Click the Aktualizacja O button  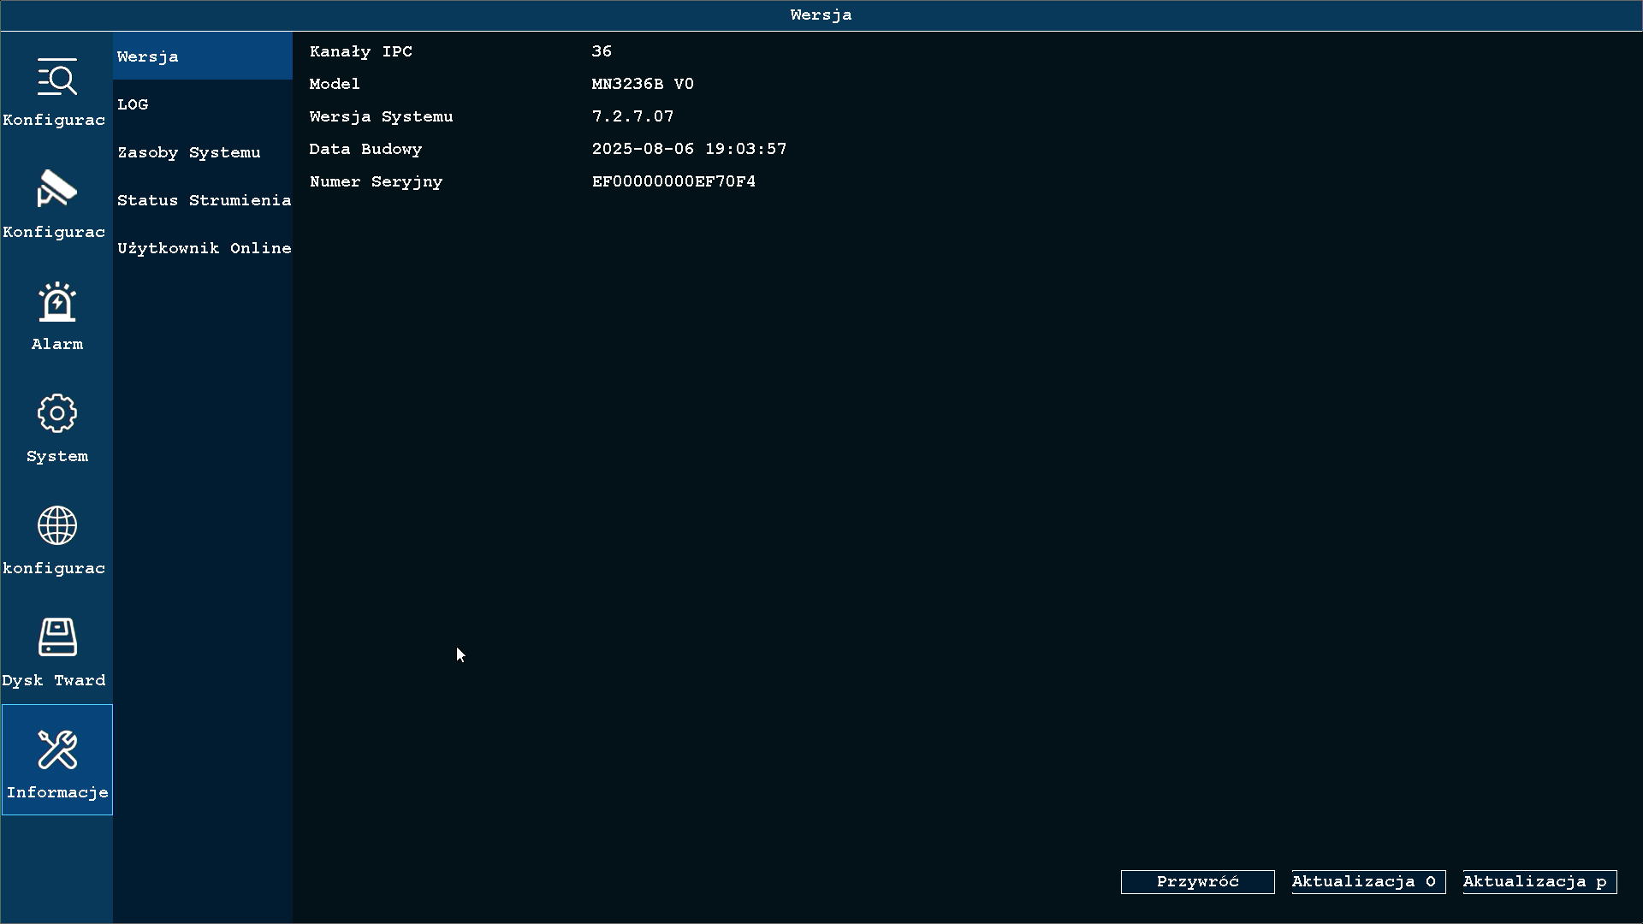(1368, 882)
